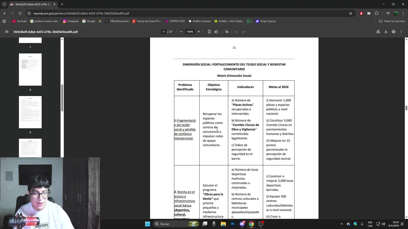The height and width of the screenshot is (229, 408).
Task: Open the PDF sidebar menu toggle
Action: [x=7, y=32]
